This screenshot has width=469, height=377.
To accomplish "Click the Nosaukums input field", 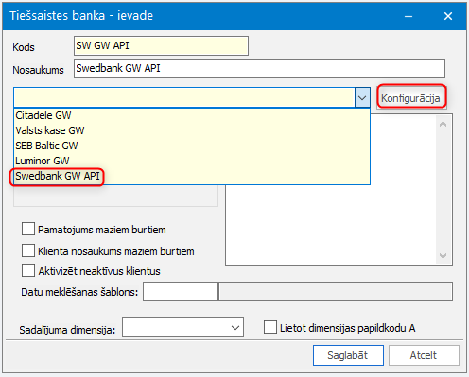I will tap(259, 68).
